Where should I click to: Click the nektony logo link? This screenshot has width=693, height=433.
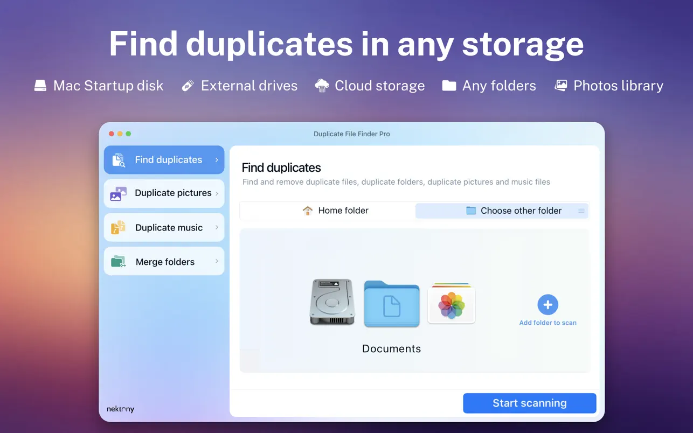coord(120,409)
